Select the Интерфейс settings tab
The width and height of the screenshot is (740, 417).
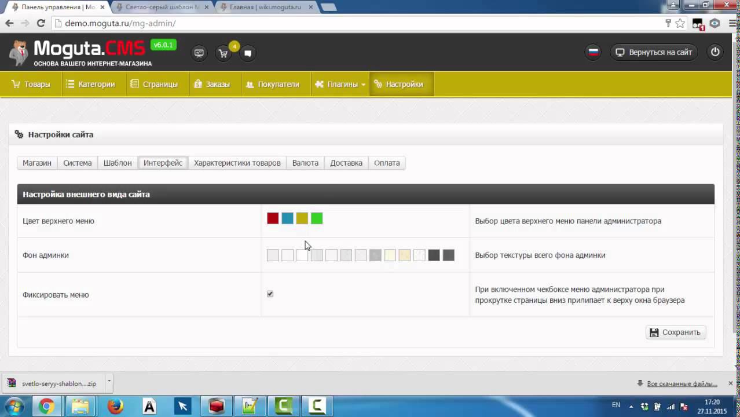[163, 163]
